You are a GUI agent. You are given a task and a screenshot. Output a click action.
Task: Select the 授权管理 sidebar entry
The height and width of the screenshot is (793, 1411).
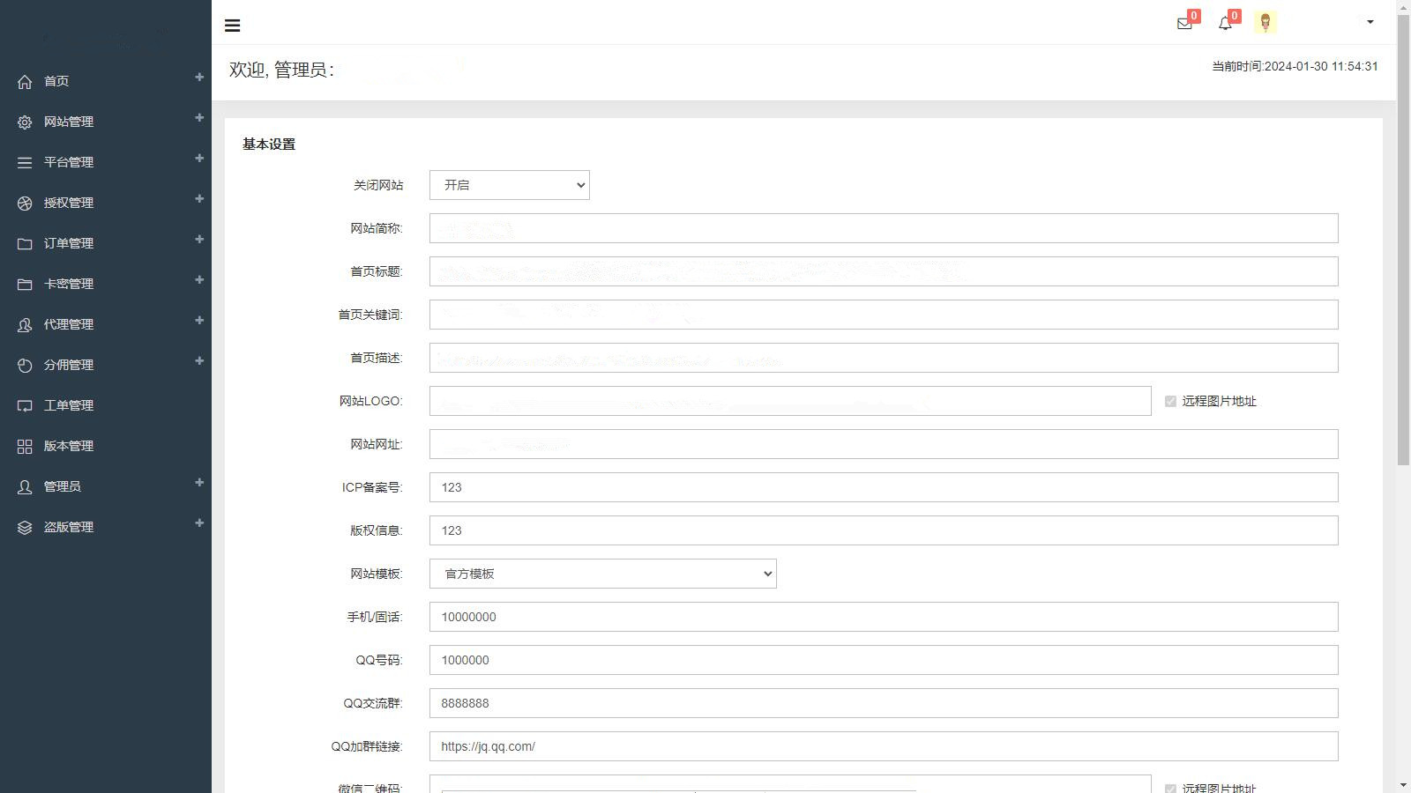(x=69, y=203)
